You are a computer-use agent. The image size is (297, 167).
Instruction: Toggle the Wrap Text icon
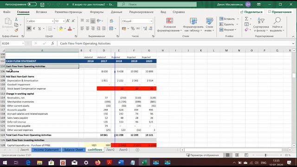click(x=111, y=21)
